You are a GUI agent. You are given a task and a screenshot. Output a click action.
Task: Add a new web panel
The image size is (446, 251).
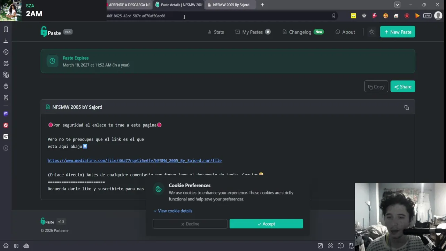[x=6, y=148]
